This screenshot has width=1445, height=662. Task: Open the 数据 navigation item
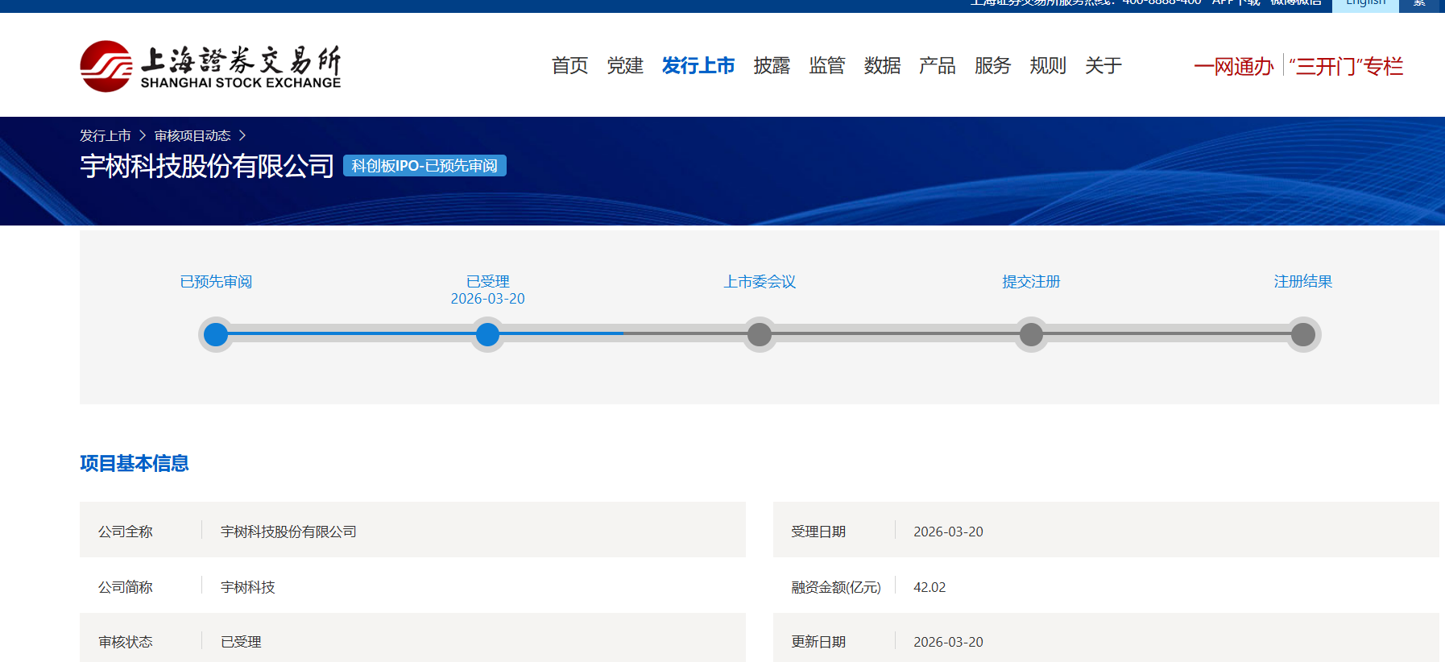click(x=882, y=66)
